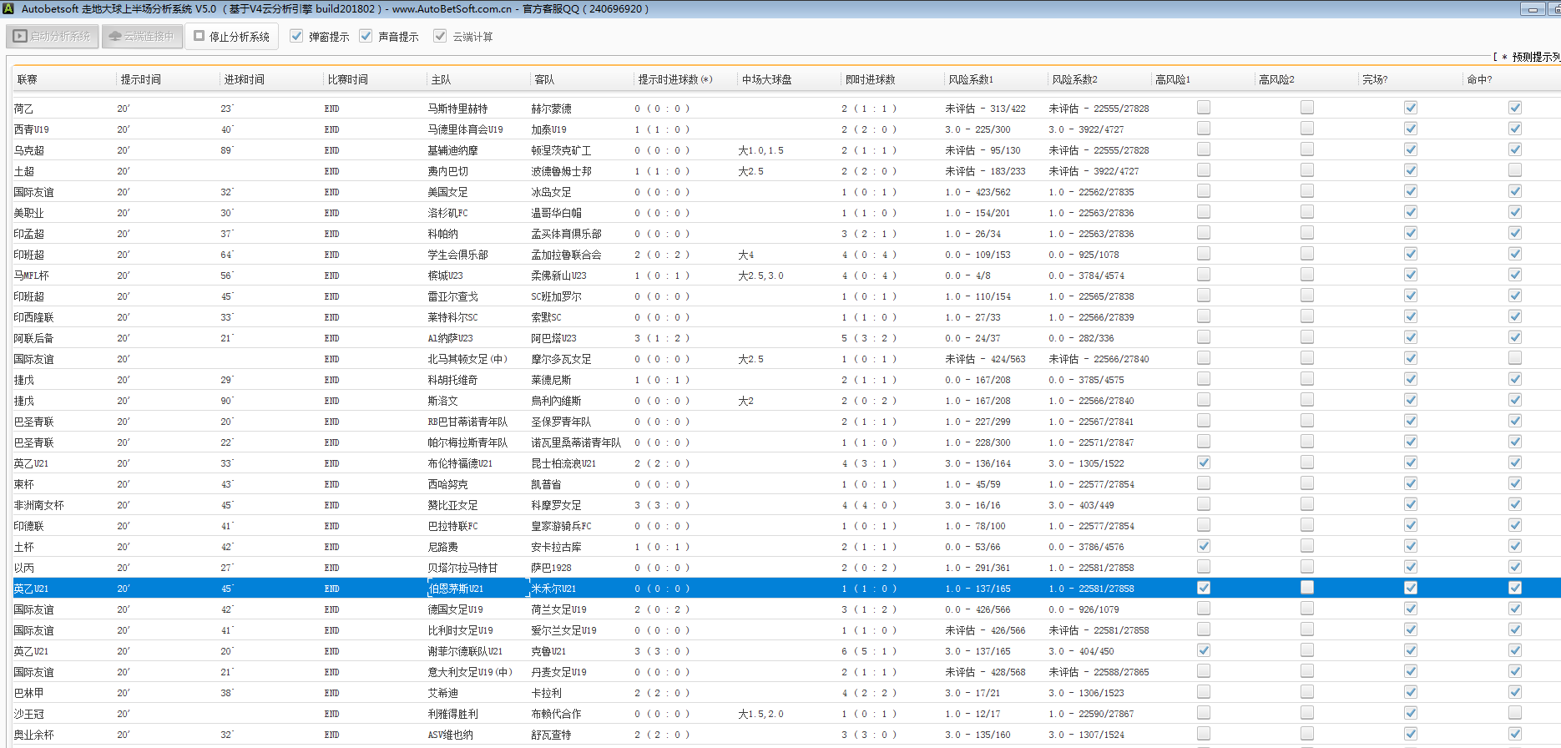Click the cloud icon on 云端连接中
Screen dimensions: 1561x748
tap(115, 37)
